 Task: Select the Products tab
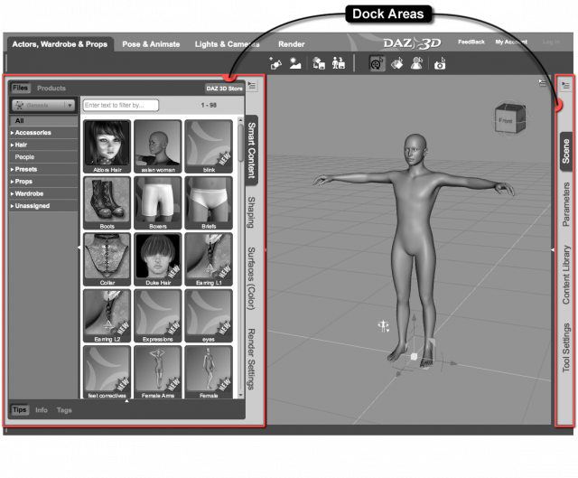click(x=51, y=89)
